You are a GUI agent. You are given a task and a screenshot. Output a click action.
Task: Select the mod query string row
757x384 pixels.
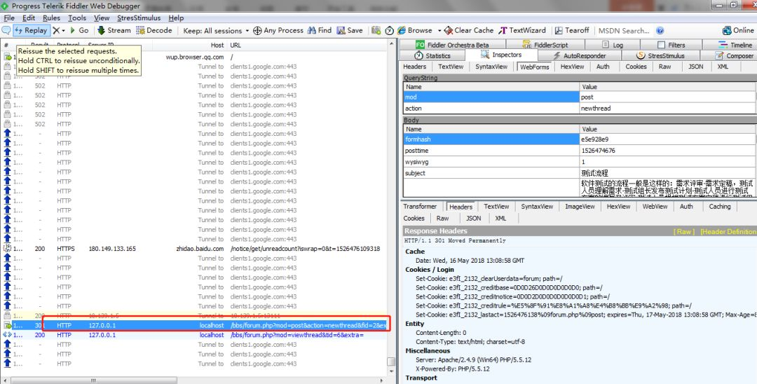click(580, 97)
